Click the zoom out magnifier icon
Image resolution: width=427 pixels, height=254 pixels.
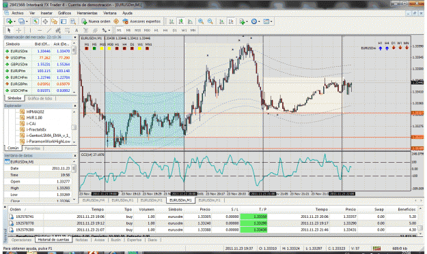pyautogui.click(x=210, y=21)
